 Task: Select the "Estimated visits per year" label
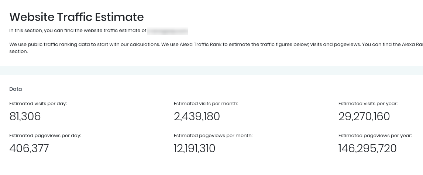click(x=368, y=104)
